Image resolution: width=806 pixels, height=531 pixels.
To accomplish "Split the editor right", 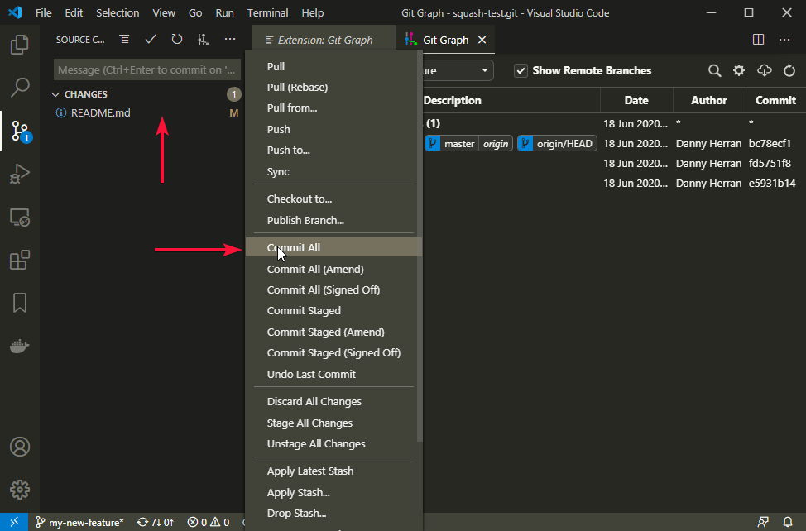I will click(x=758, y=40).
